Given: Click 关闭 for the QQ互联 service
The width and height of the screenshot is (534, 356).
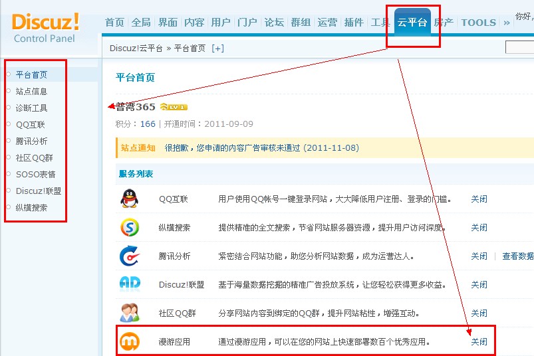Looking at the screenshot, I should point(479,199).
